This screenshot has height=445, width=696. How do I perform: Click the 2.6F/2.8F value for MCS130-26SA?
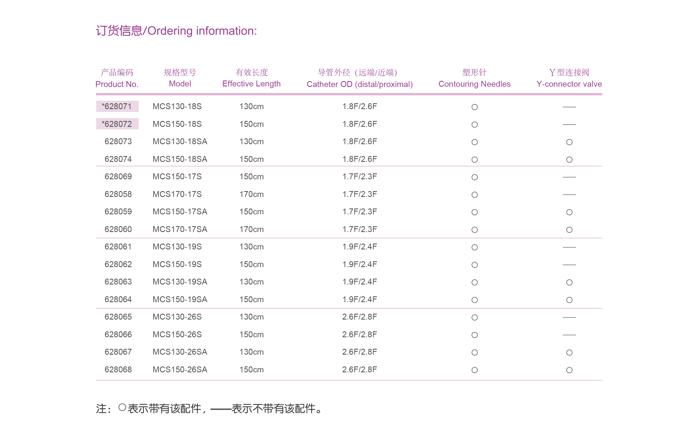359,352
